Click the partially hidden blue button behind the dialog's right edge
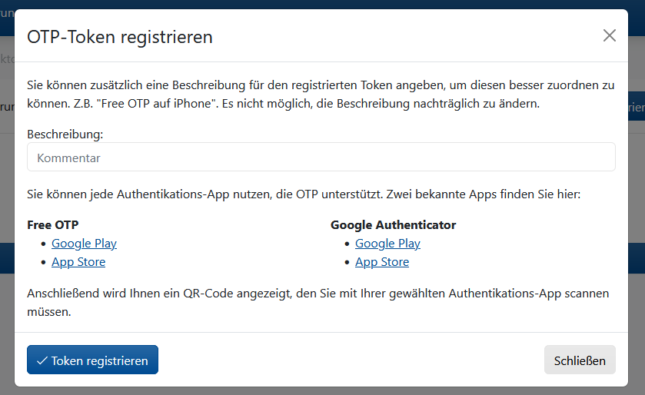 (x=636, y=108)
